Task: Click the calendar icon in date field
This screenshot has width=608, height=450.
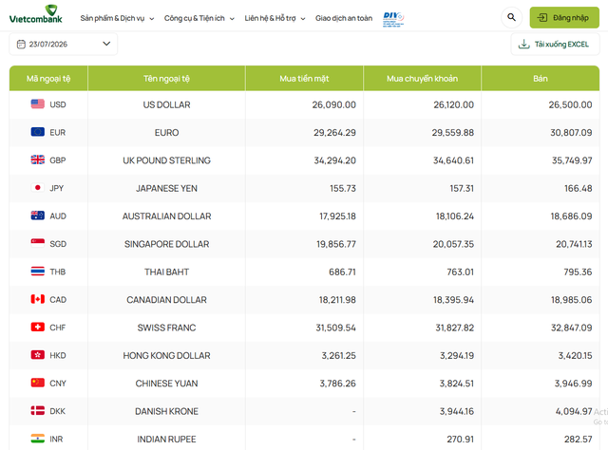Action: pyautogui.click(x=21, y=45)
